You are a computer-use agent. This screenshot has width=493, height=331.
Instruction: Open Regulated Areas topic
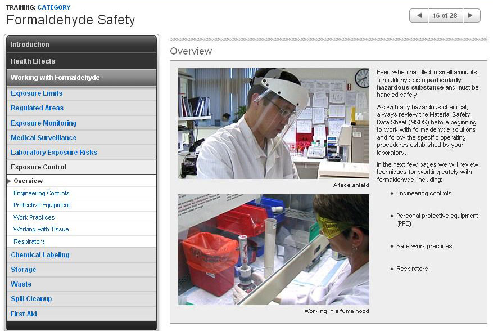(37, 108)
